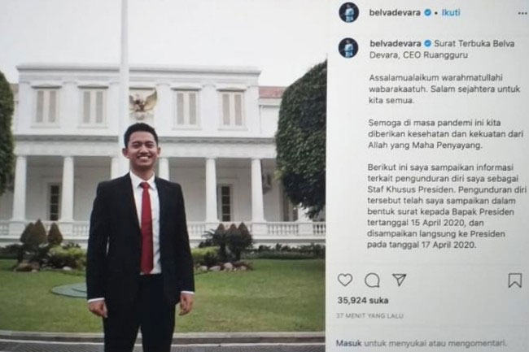View the 35,924 suka likes list
529x352 pixels.
click(x=363, y=300)
